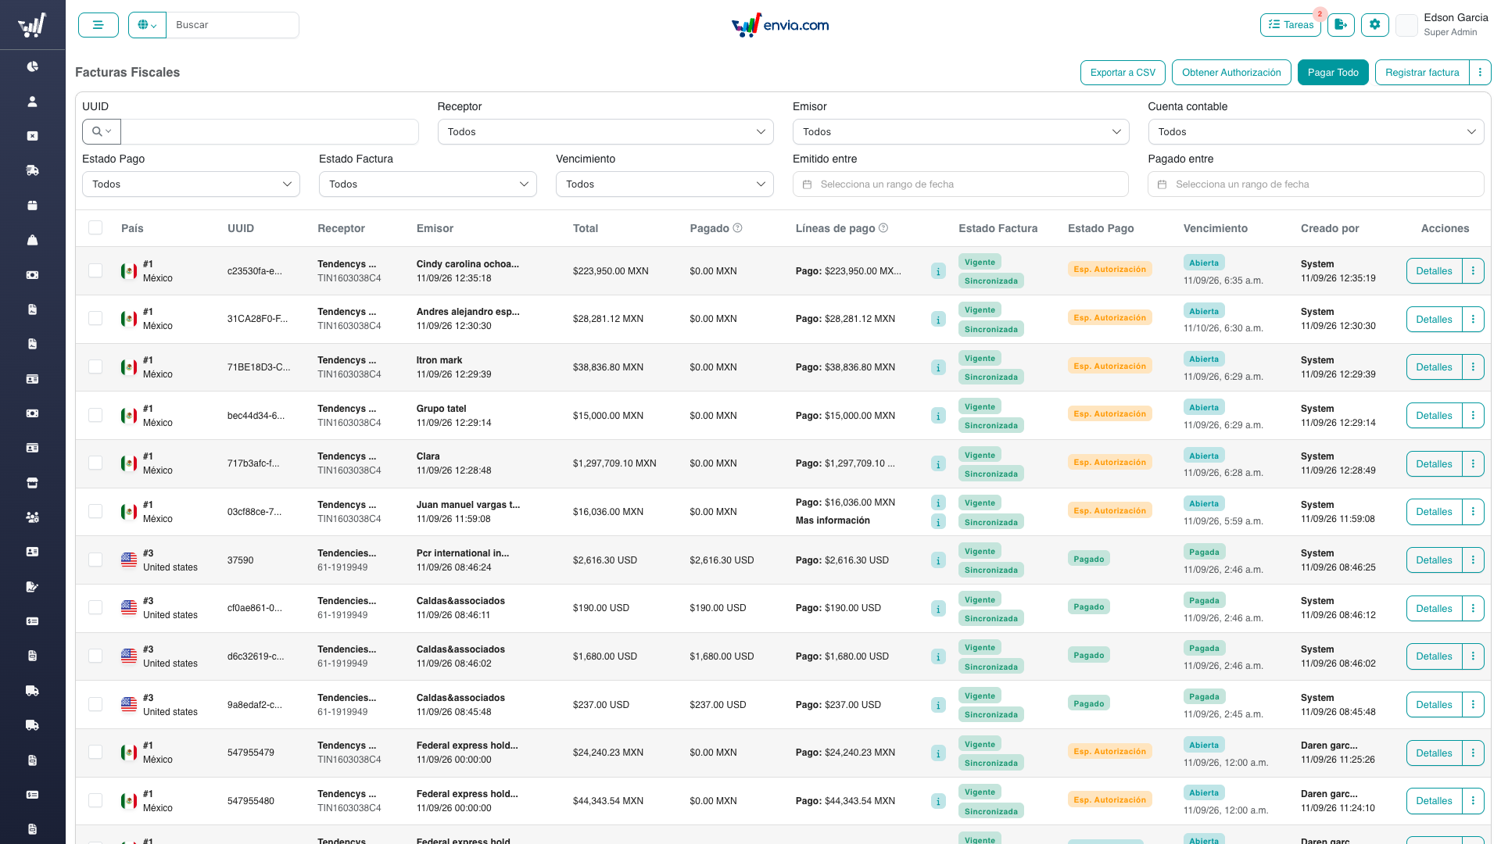Check the box for invoice 547955479

95,752
